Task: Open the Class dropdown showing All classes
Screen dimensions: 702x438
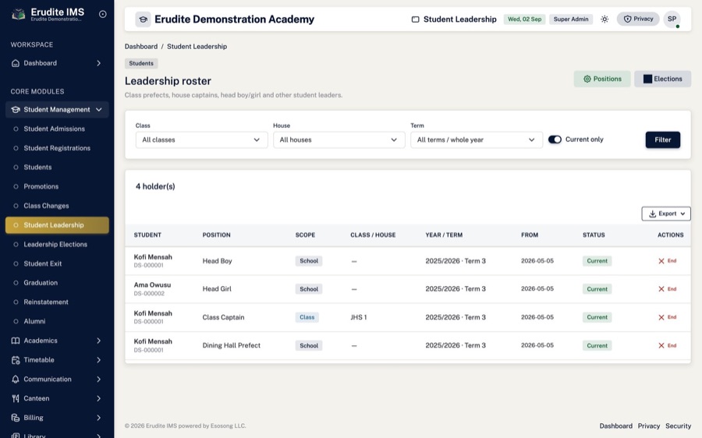Action: [201, 140]
